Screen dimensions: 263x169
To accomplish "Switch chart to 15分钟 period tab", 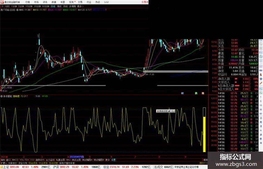I will click(x=29, y=6).
